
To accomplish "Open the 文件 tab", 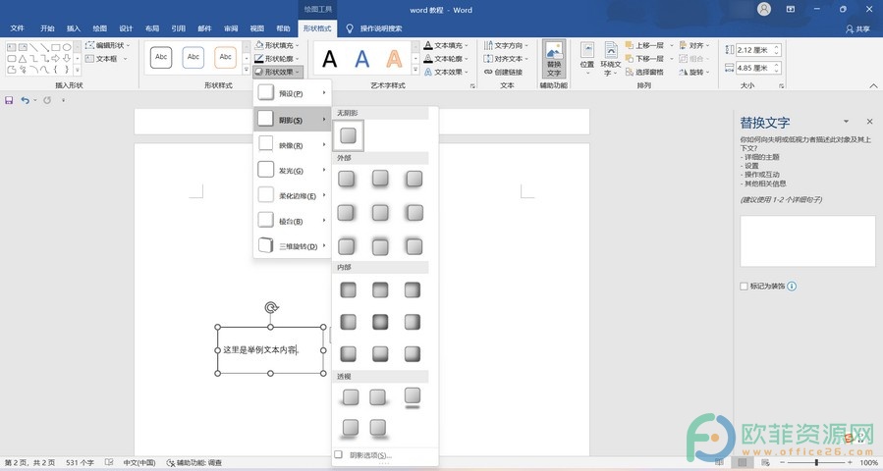I will point(18,28).
